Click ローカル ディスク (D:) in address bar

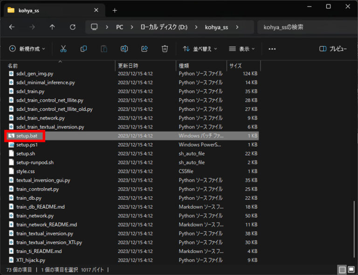point(164,27)
